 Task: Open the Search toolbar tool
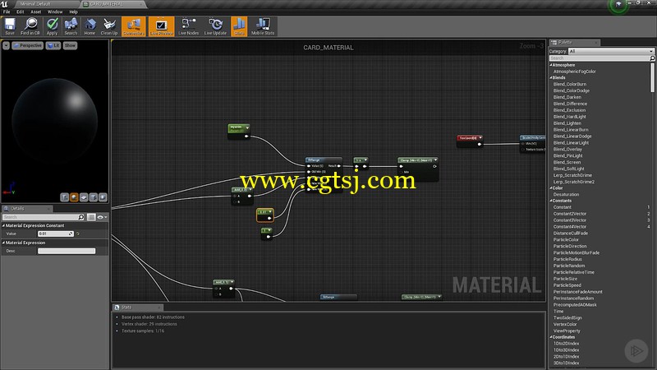(71, 26)
